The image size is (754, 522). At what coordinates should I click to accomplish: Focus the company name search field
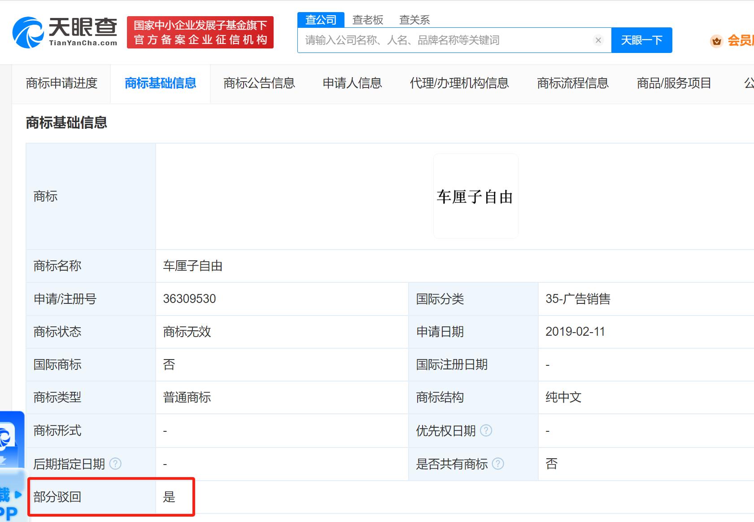(x=446, y=40)
